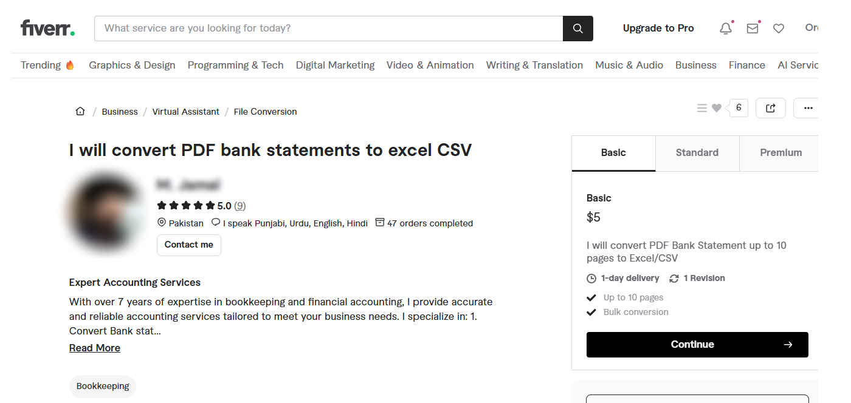851x403 pixels.
Task: Click the collections list icon near the heart counter
Action: [702, 107]
